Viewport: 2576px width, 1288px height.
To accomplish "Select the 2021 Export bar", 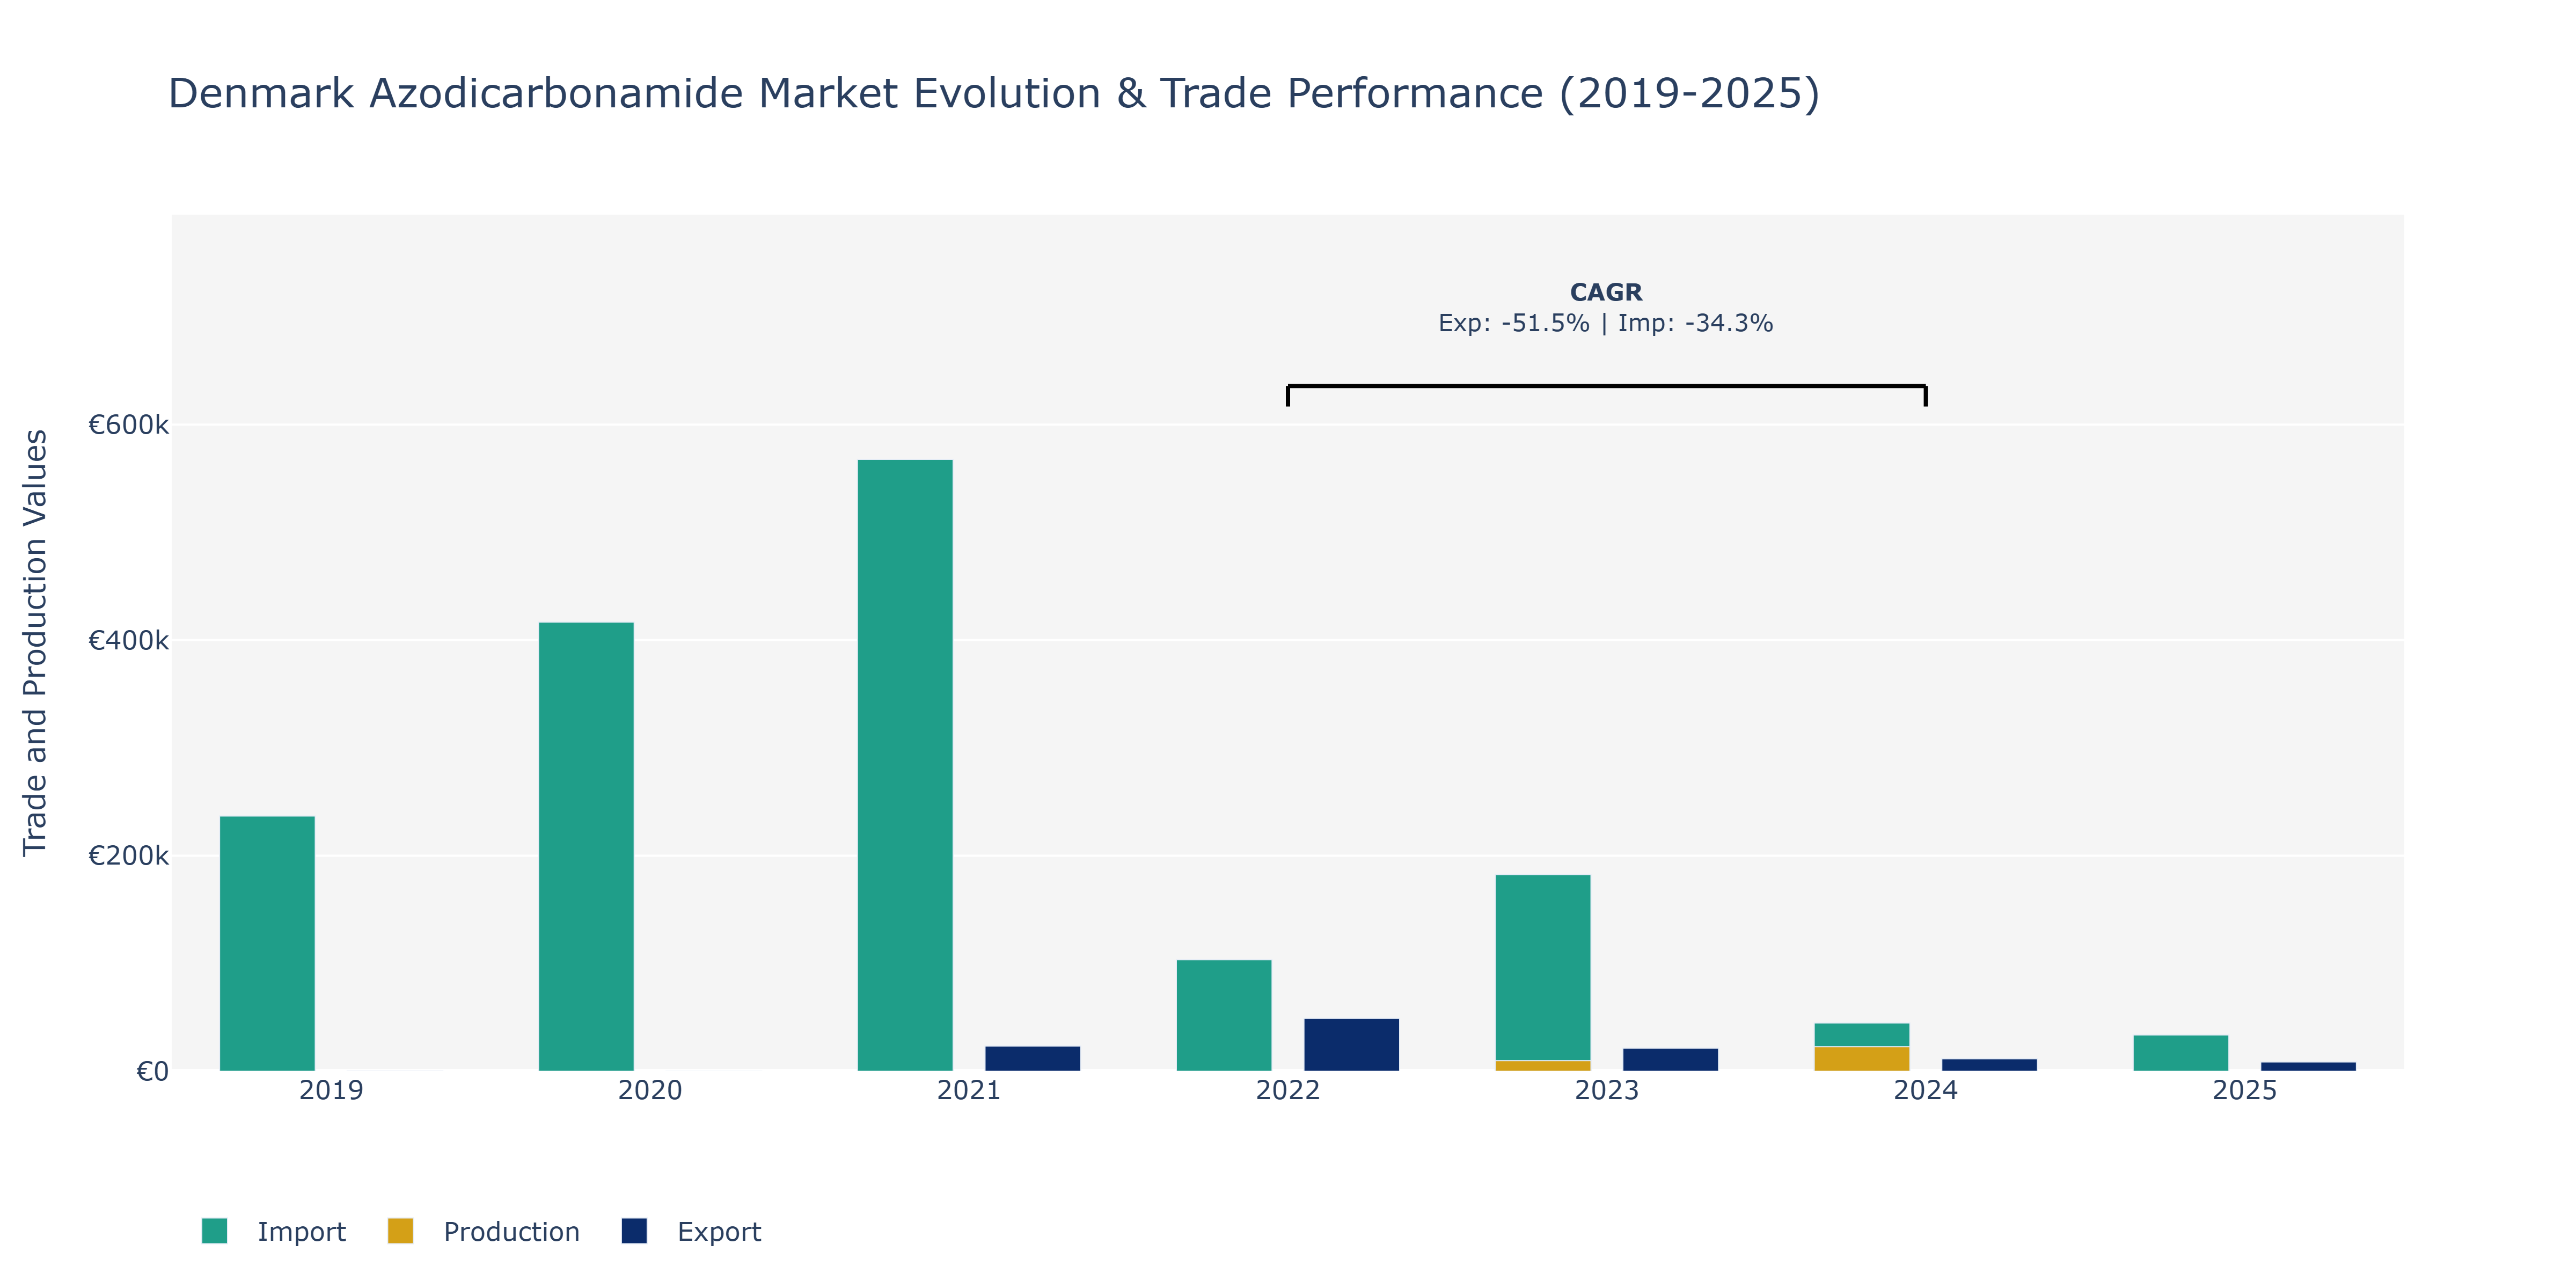I will click(1033, 1059).
